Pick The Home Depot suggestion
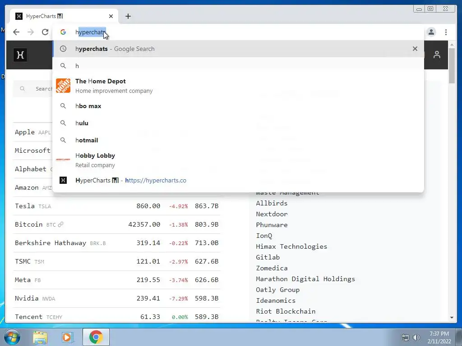This screenshot has height=346, width=462. coord(238,86)
